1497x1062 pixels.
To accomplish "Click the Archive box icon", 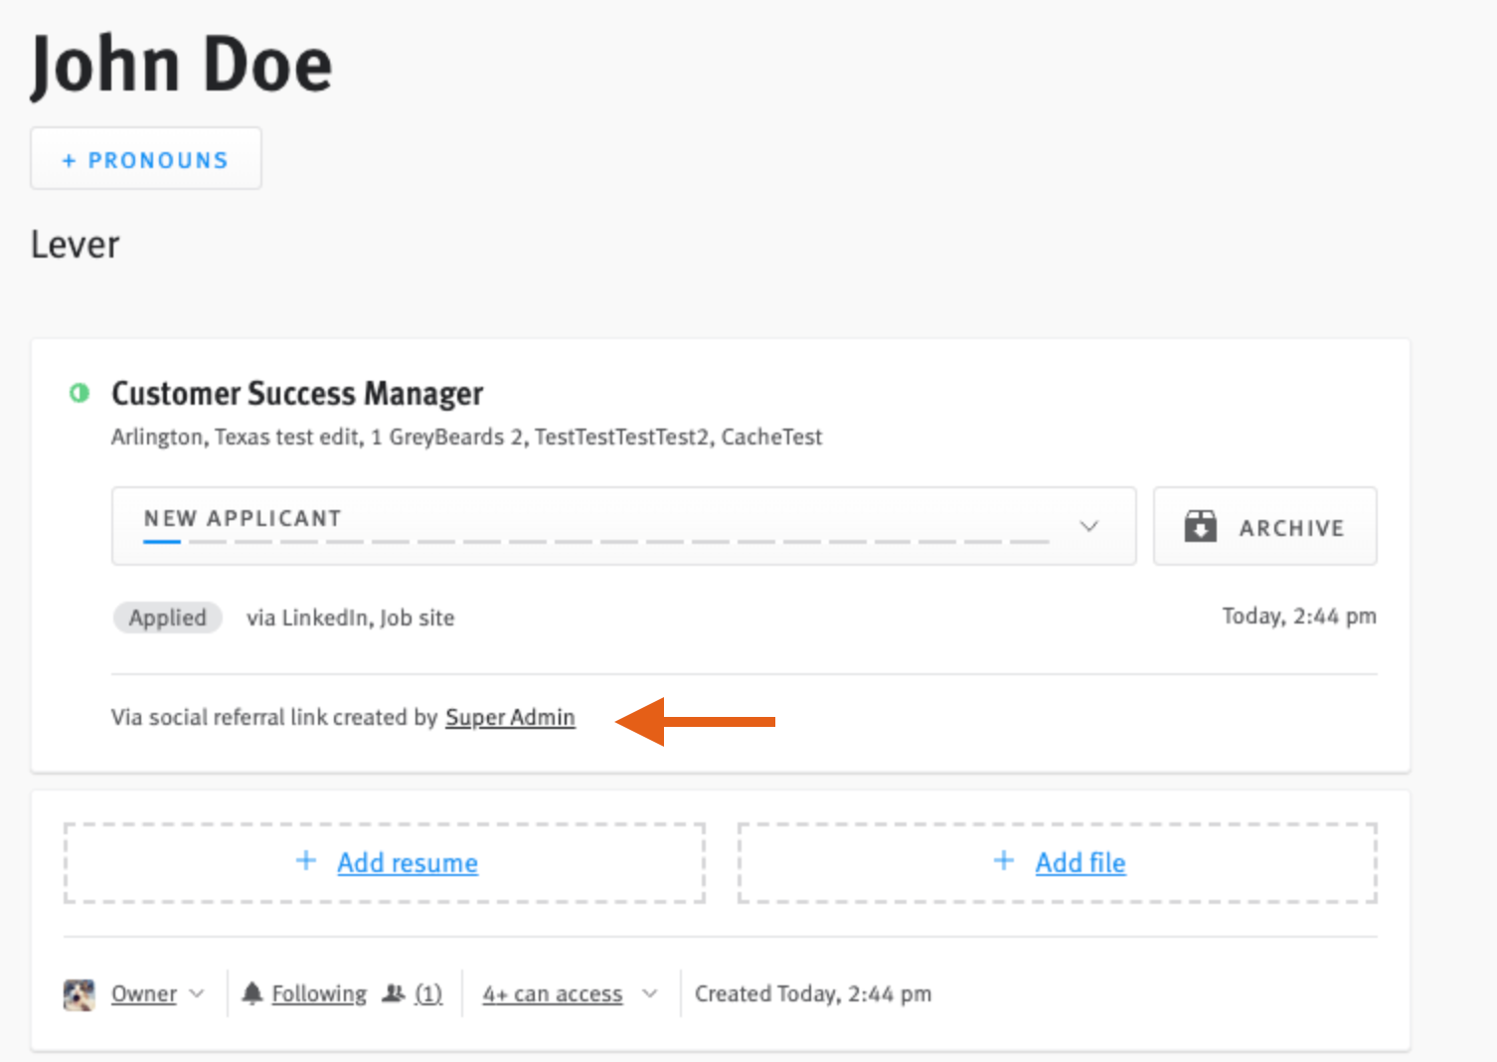I will pos(1201,526).
